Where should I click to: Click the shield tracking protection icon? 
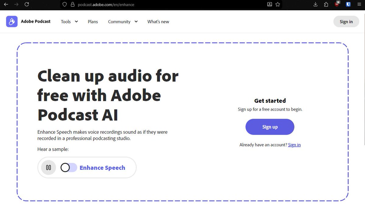pos(64,5)
